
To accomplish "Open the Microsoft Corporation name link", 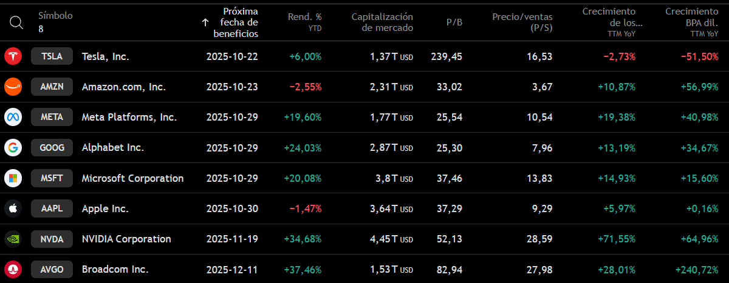I will [132, 178].
